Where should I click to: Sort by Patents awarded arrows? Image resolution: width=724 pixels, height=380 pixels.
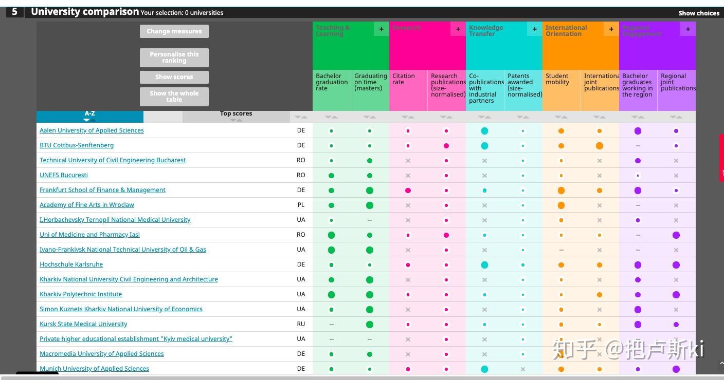(523, 117)
